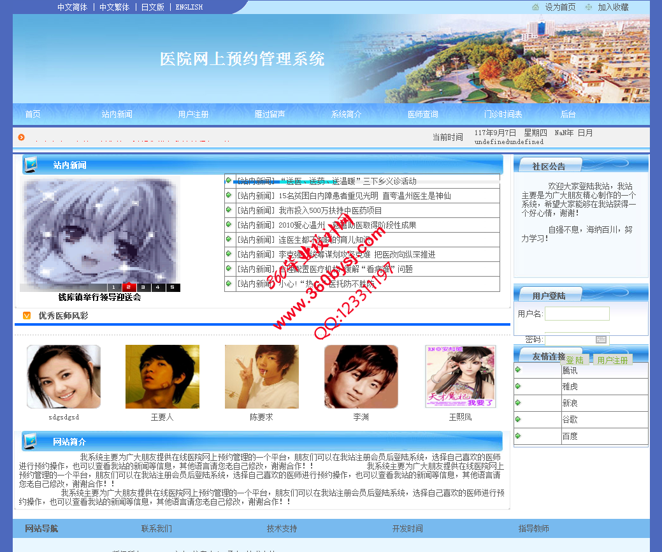This screenshot has height=552, width=662.
Task: Click green bullet icon beside 我市投入500万 news
Action: pyautogui.click(x=229, y=210)
